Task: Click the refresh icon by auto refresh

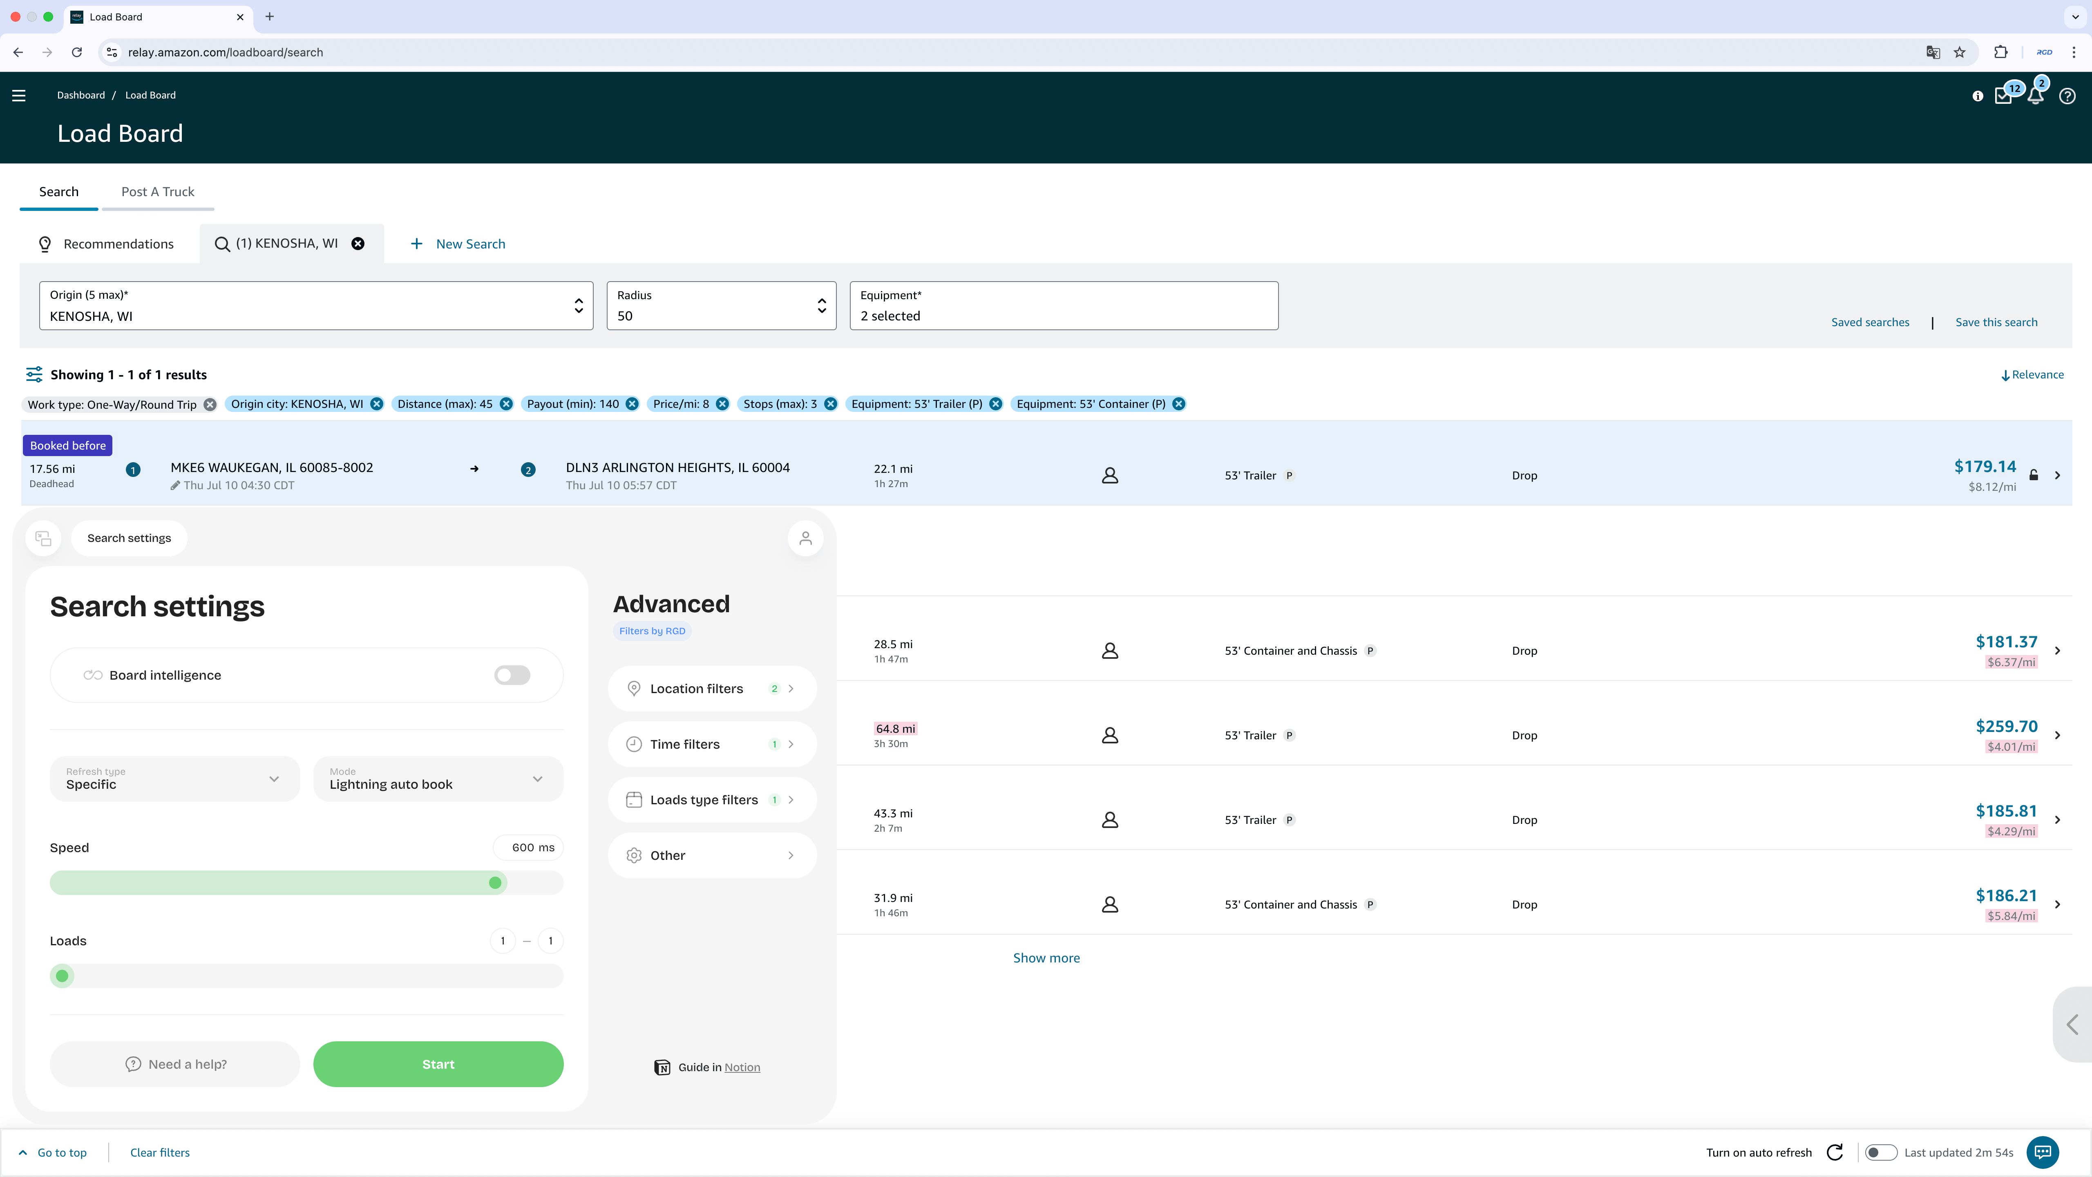Action: 1835,1152
